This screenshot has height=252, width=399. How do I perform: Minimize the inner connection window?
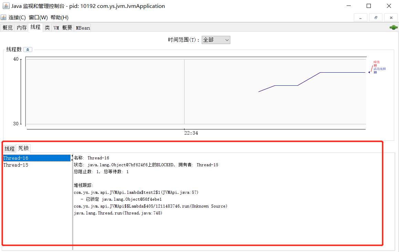360,18
